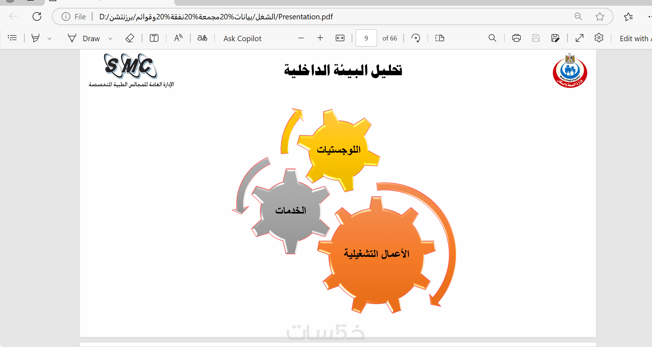Fit page to width
This screenshot has height=347, width=652.
coord(340,38)
